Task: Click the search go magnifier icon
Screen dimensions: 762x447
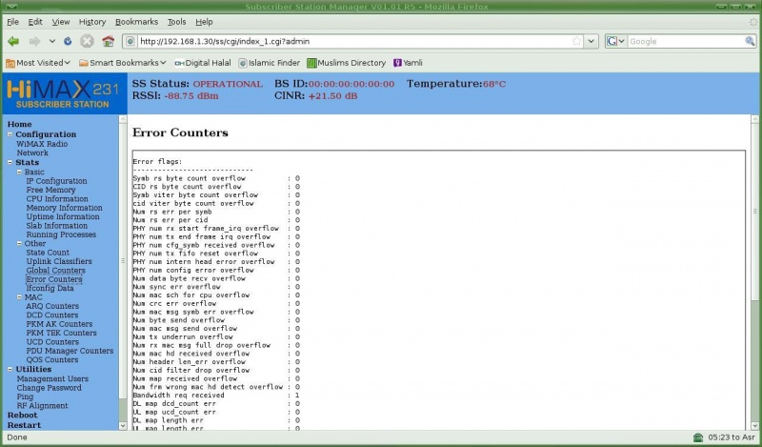Action: click(746, 42)
